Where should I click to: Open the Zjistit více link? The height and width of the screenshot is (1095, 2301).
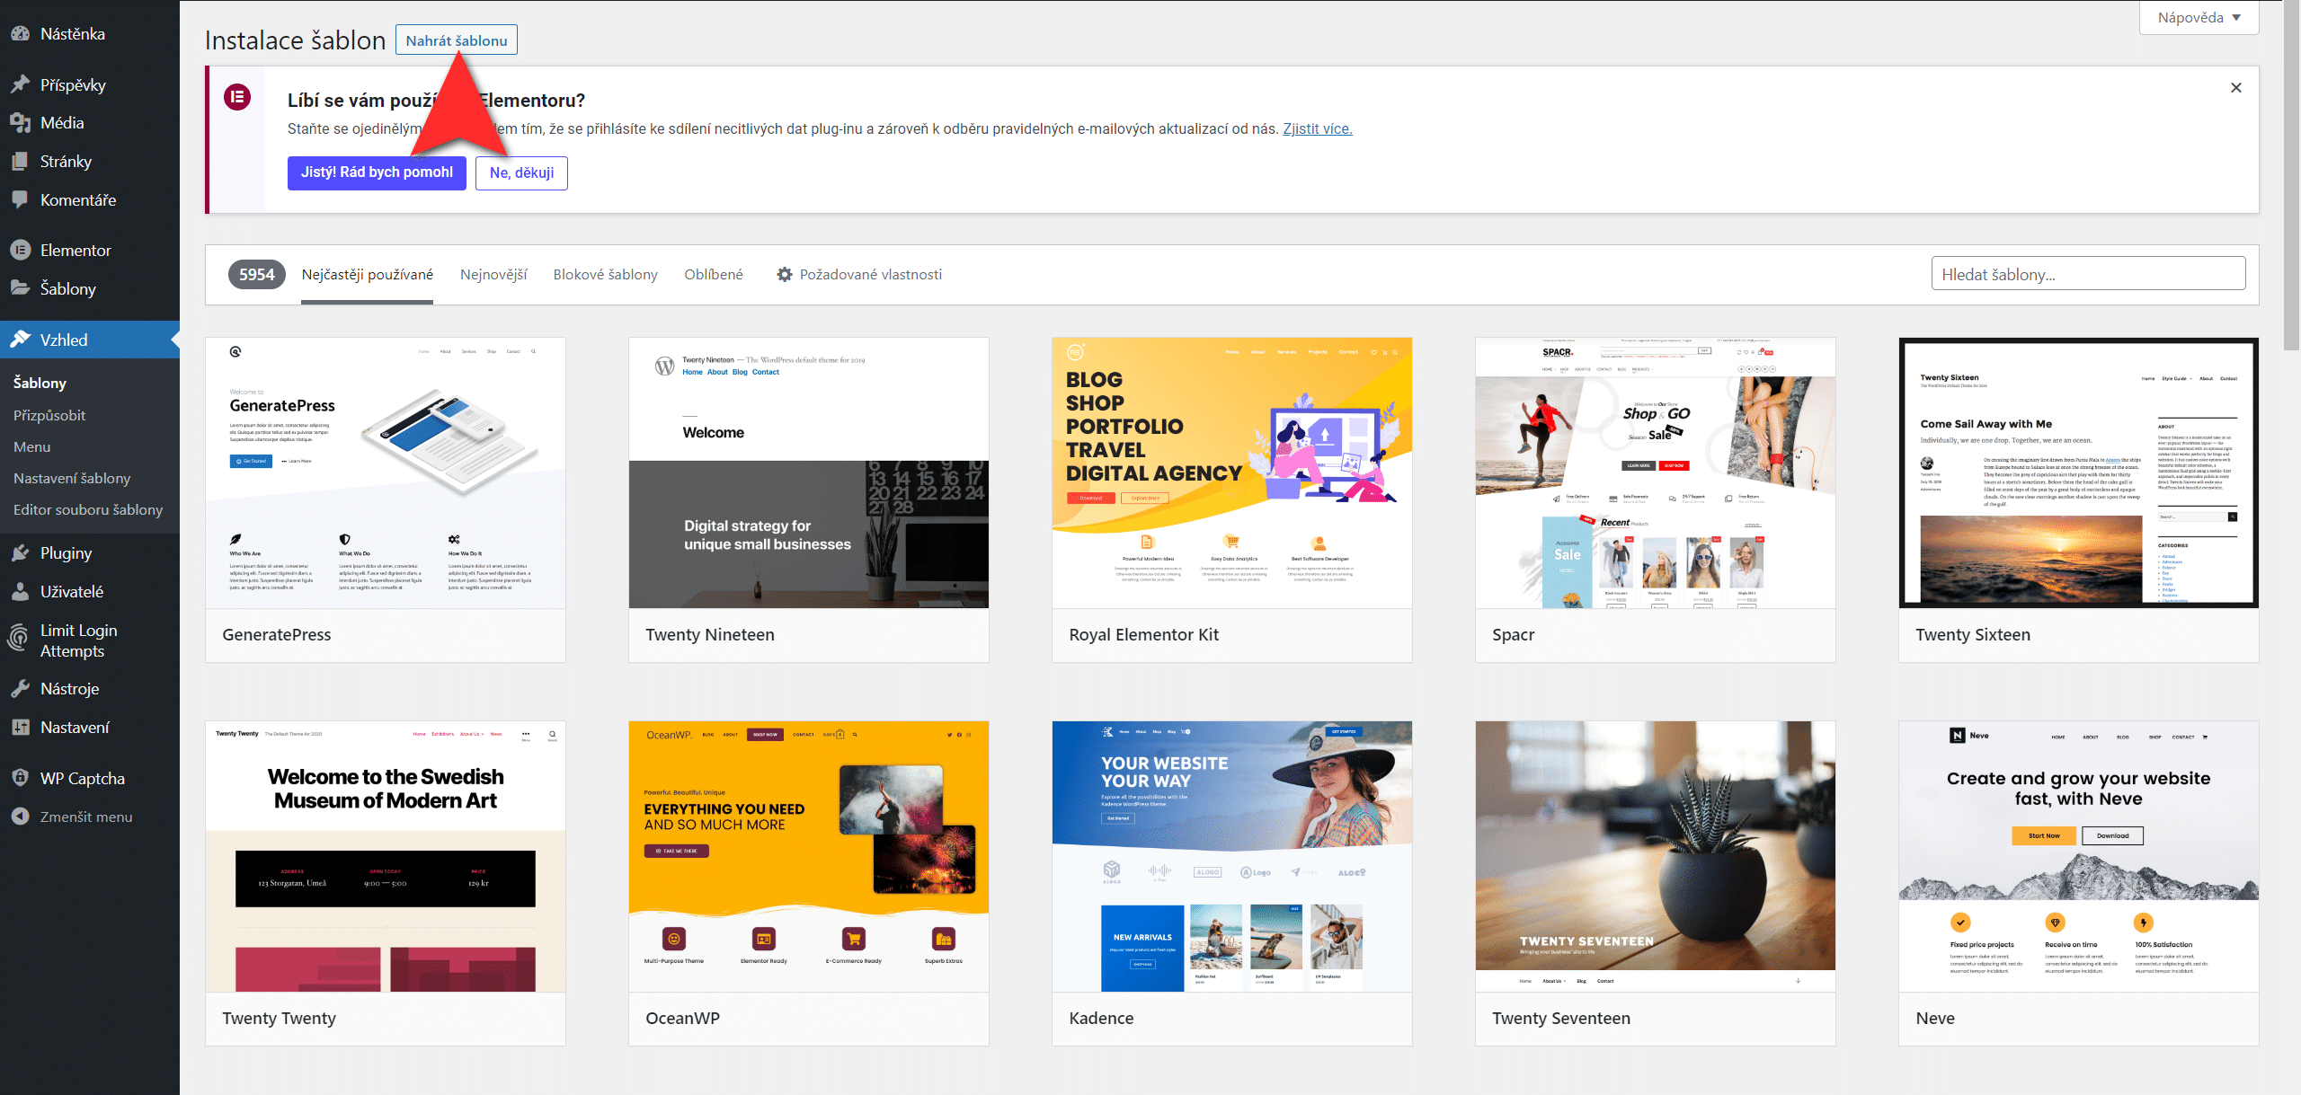(1317, 128)
